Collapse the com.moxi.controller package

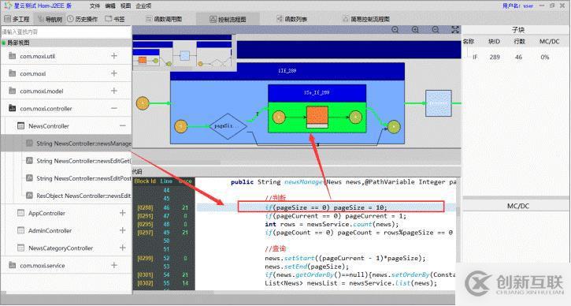point(114,108)
